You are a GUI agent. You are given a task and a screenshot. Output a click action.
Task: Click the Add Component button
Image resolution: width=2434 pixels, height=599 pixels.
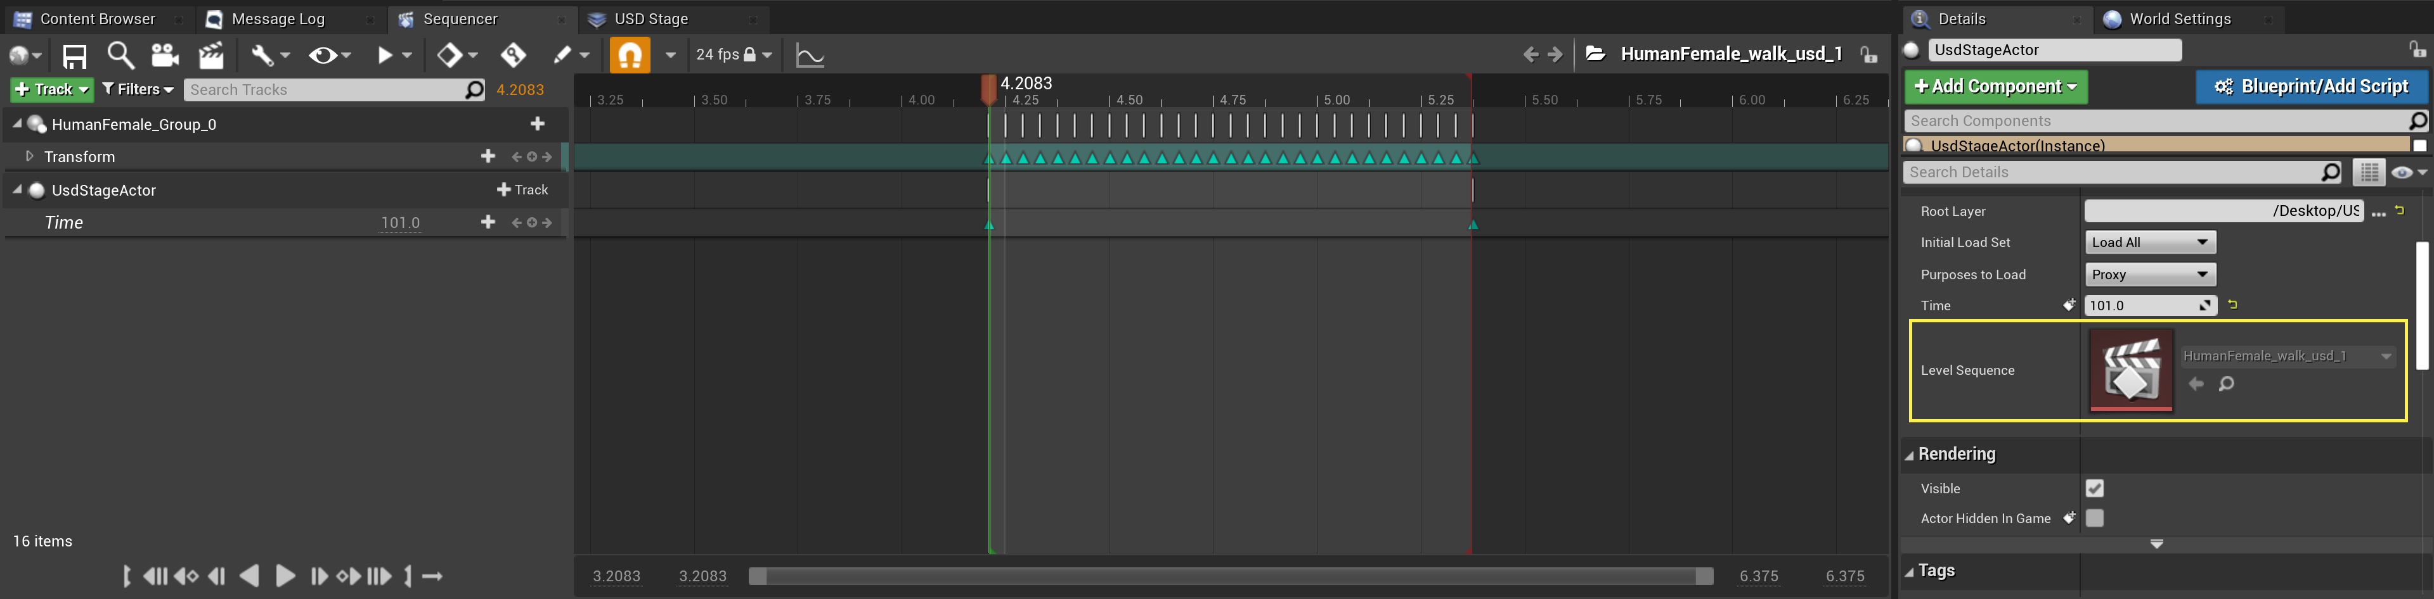coord(1996,87)
